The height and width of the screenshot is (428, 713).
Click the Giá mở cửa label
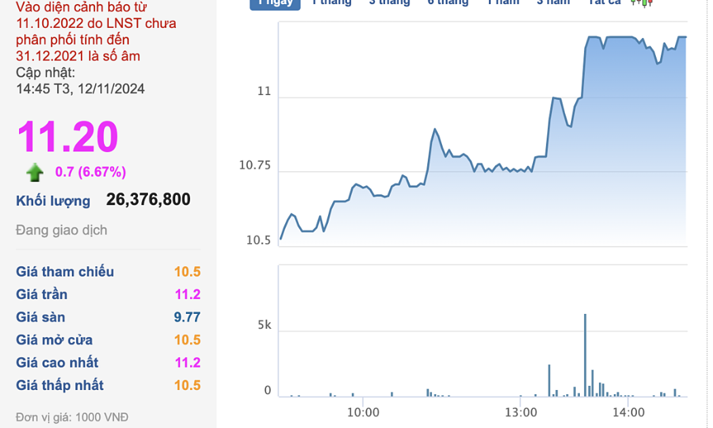pos(54,340)
